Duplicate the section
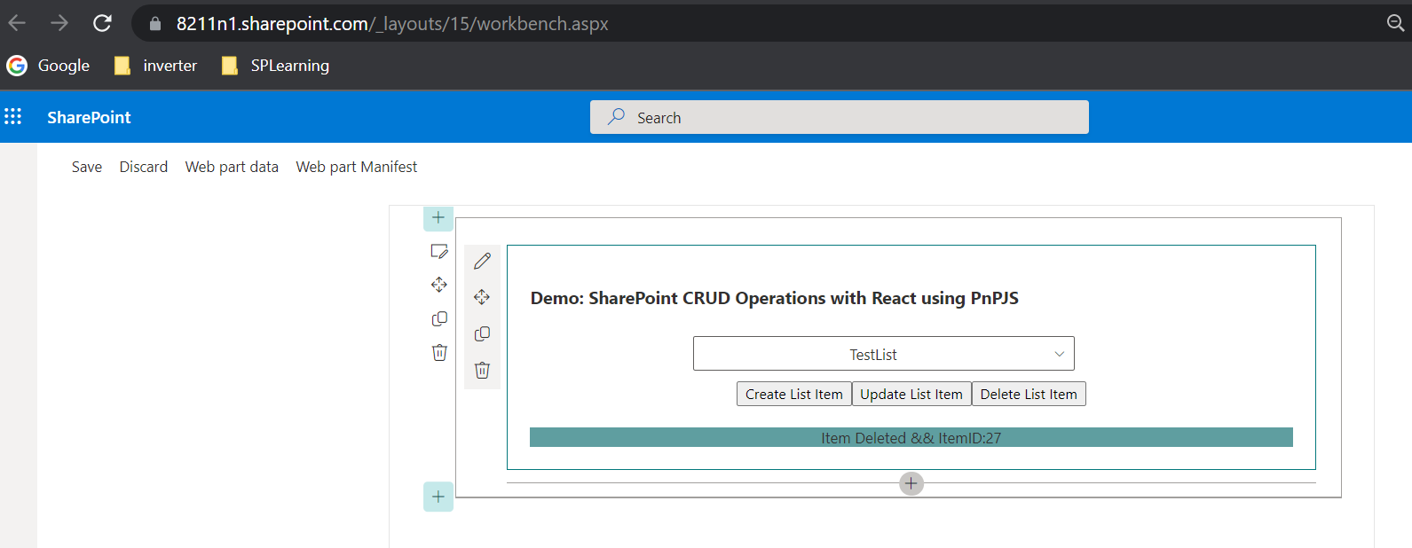 (439, 318)
